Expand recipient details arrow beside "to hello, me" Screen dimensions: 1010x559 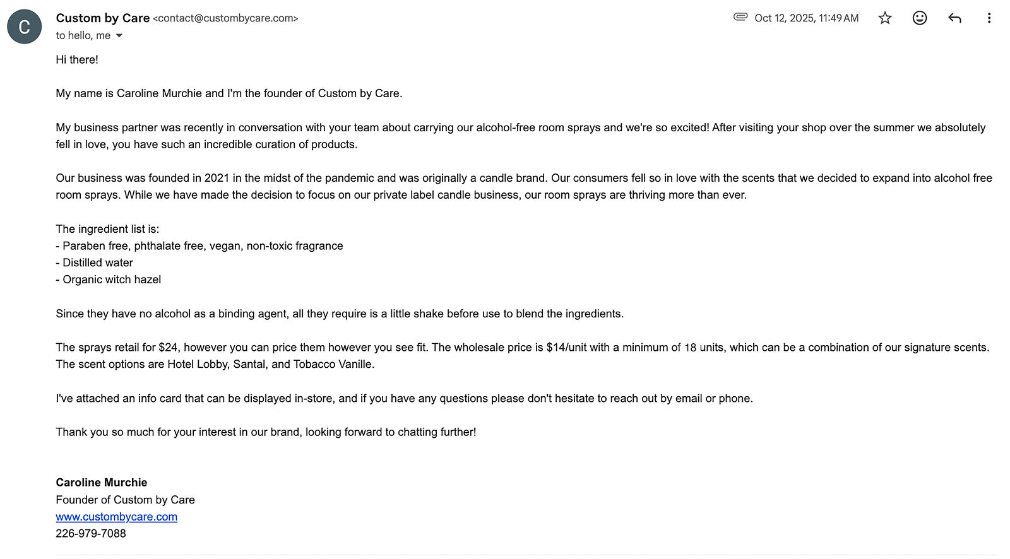119,36
